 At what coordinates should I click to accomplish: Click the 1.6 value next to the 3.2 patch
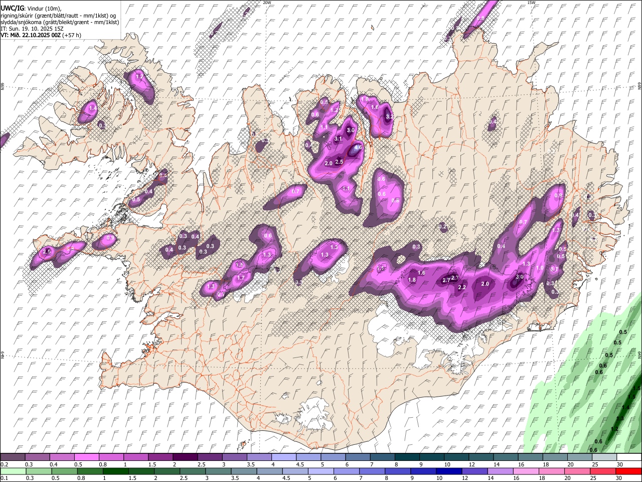point(375,107)
